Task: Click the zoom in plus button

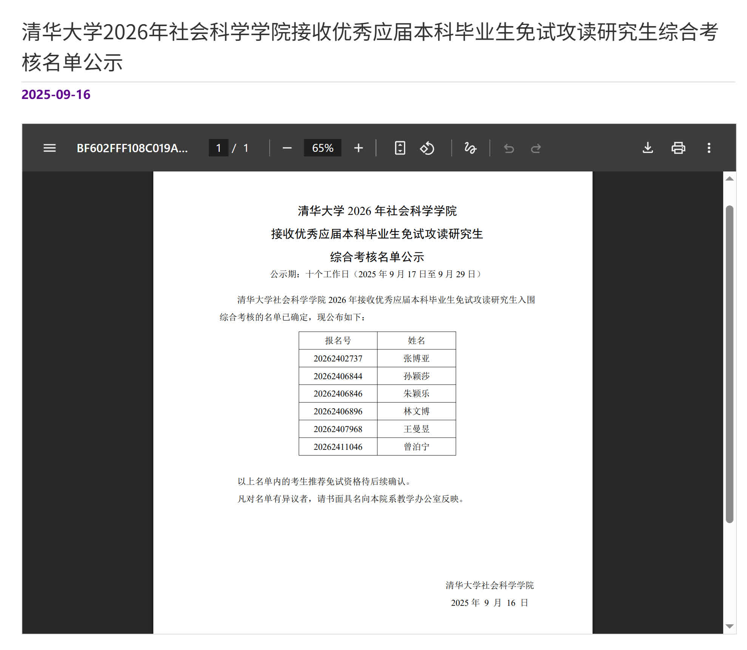Action: tap(358, 148)
